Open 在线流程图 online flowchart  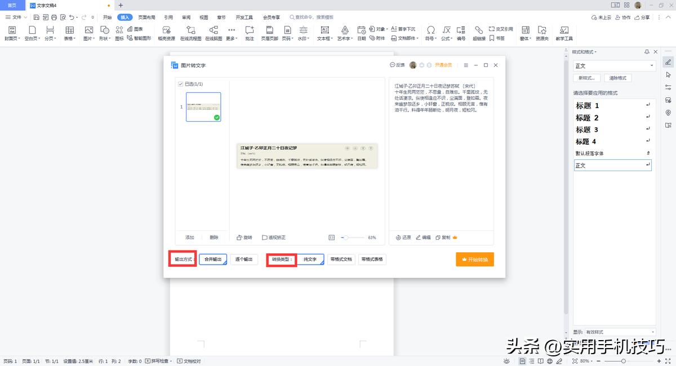tap(191, 33)
